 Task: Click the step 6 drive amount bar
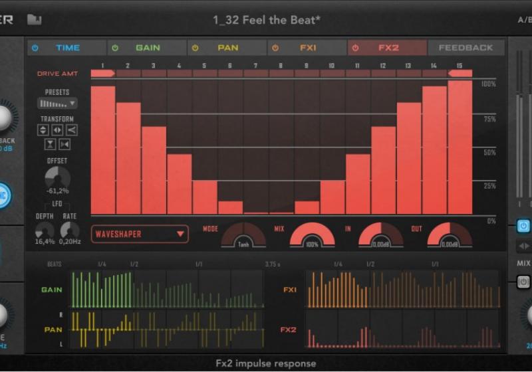pyautogui.click(x=230, y=208)
